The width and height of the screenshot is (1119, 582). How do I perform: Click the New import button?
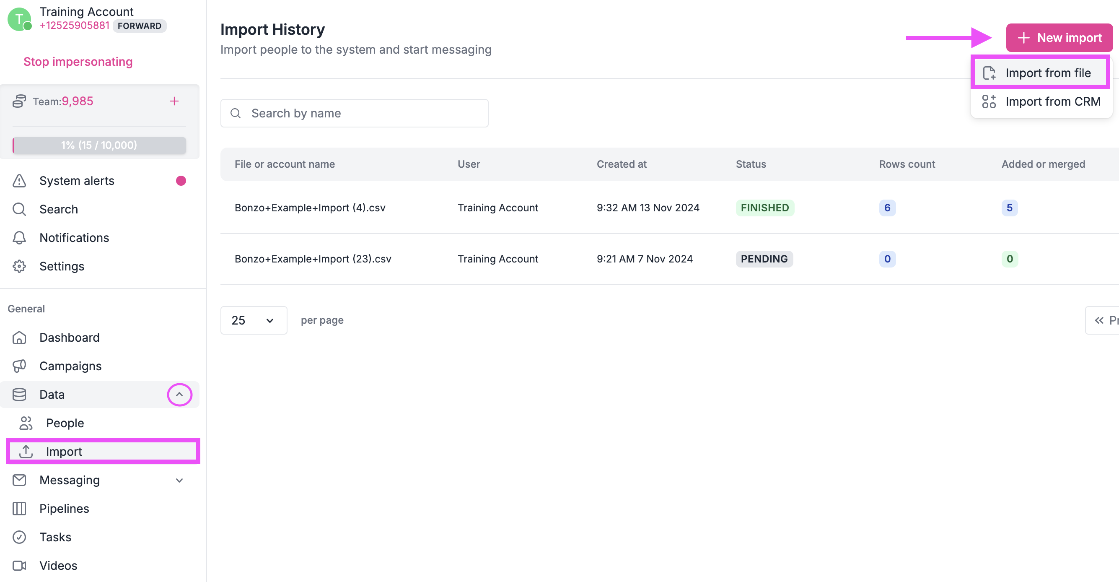(1059, 38)
